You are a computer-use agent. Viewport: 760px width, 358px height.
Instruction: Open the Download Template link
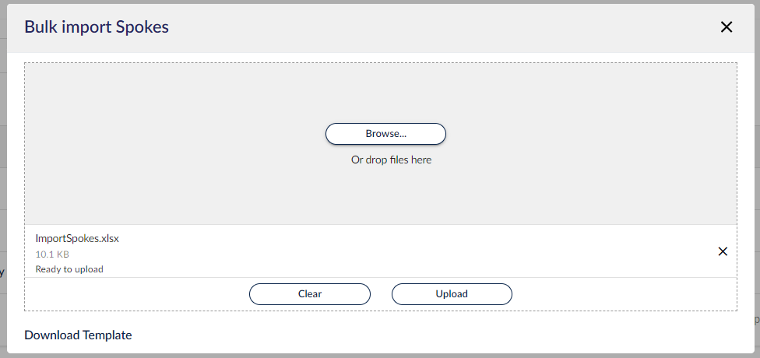(x=78, y=335)
